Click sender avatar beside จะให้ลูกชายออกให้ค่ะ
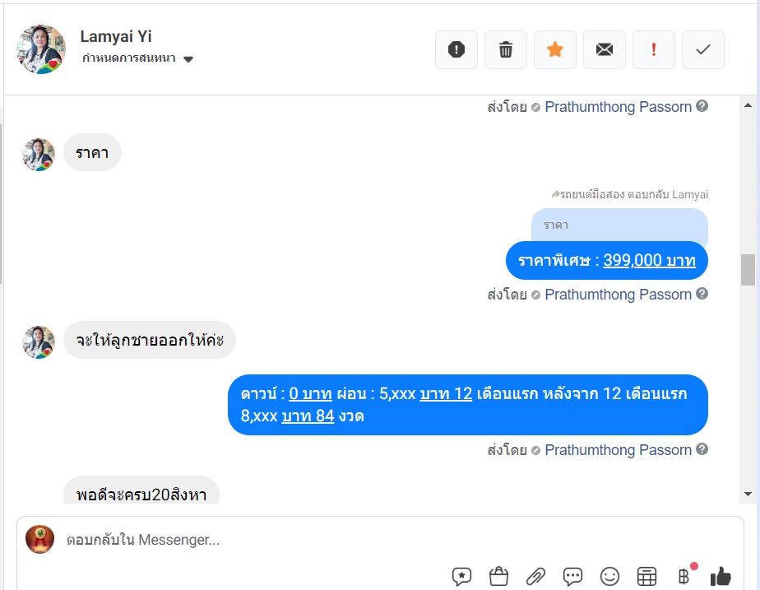 pyautogui.click(x=39, y=342)
